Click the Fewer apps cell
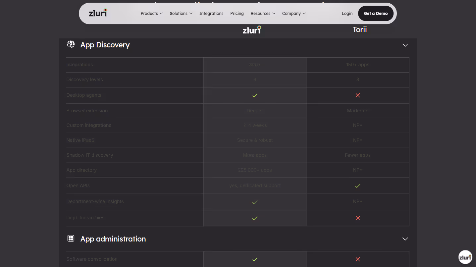The image size is (476, 267). [358, 155]
